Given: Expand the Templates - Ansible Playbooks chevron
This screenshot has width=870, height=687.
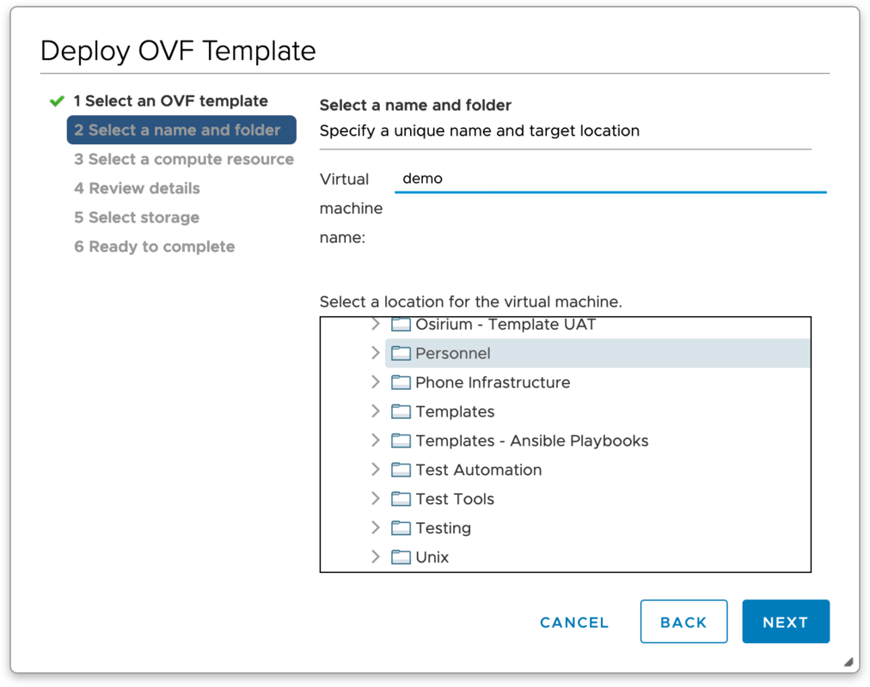Looking at the screenshot, I should pyautogui.click(x=375, y=441).
